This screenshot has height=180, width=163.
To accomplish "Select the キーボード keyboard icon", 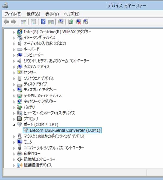I will tap(20, 49).
